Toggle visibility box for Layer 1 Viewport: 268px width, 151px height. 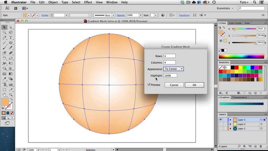[x=221, y=129]
